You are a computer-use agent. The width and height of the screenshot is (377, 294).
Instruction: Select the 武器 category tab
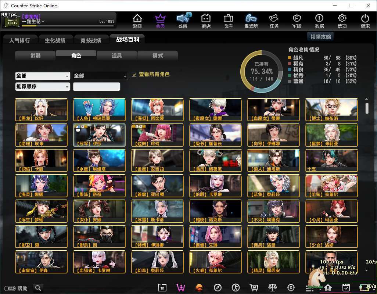click(x=36, y=55)
